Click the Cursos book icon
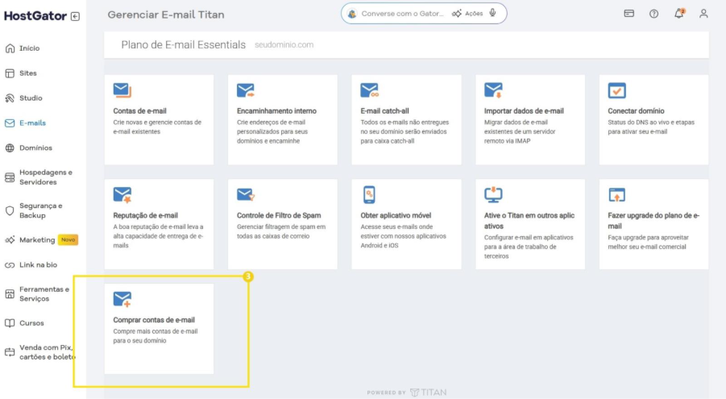The height and width of the screenshot is (399, 726). click(10, 323)
